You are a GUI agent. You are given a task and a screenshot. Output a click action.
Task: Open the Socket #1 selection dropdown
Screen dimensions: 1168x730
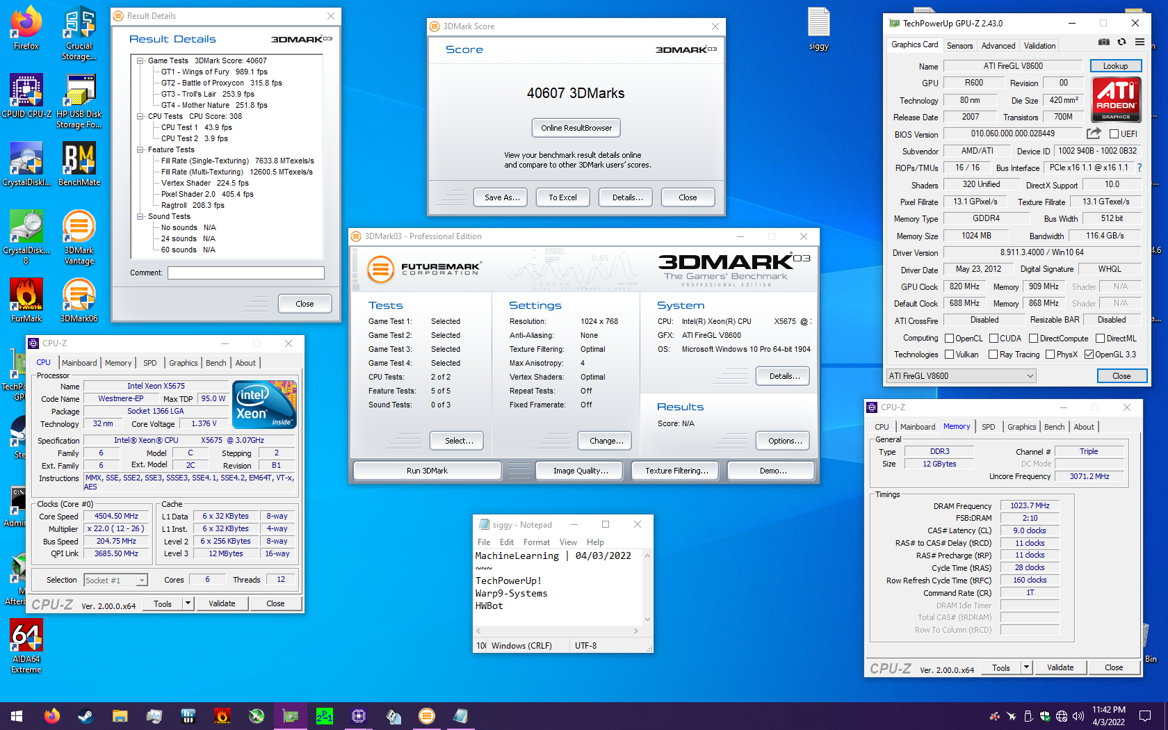pyautogui.click(x=115, y=580)
